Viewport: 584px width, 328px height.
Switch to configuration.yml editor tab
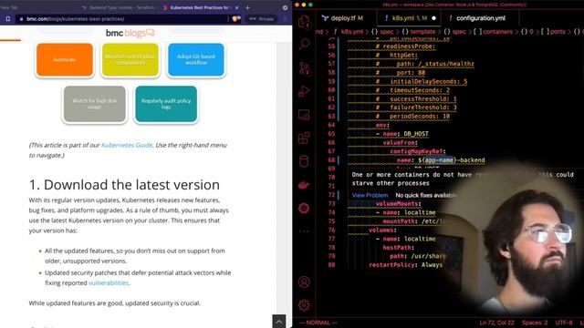click(x=481, y=18)
